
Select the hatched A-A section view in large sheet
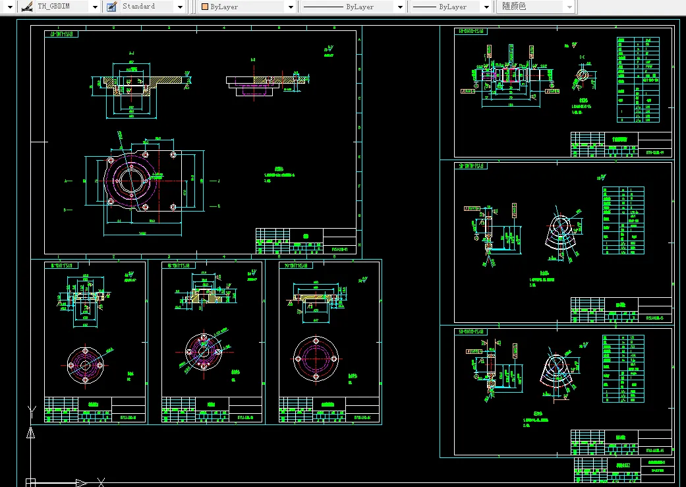click(141, 85)
